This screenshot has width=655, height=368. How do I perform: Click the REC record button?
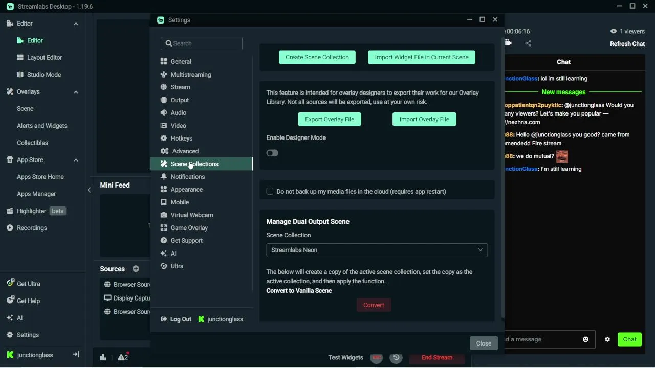pos(377,357)
